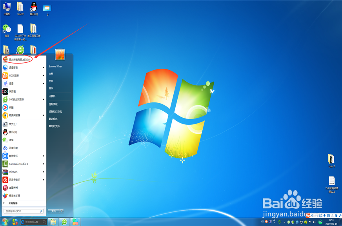Viewport: 342px width, 226px height.
Task: Expand 所有程序 in the Start menu
Action: point(24,203)
